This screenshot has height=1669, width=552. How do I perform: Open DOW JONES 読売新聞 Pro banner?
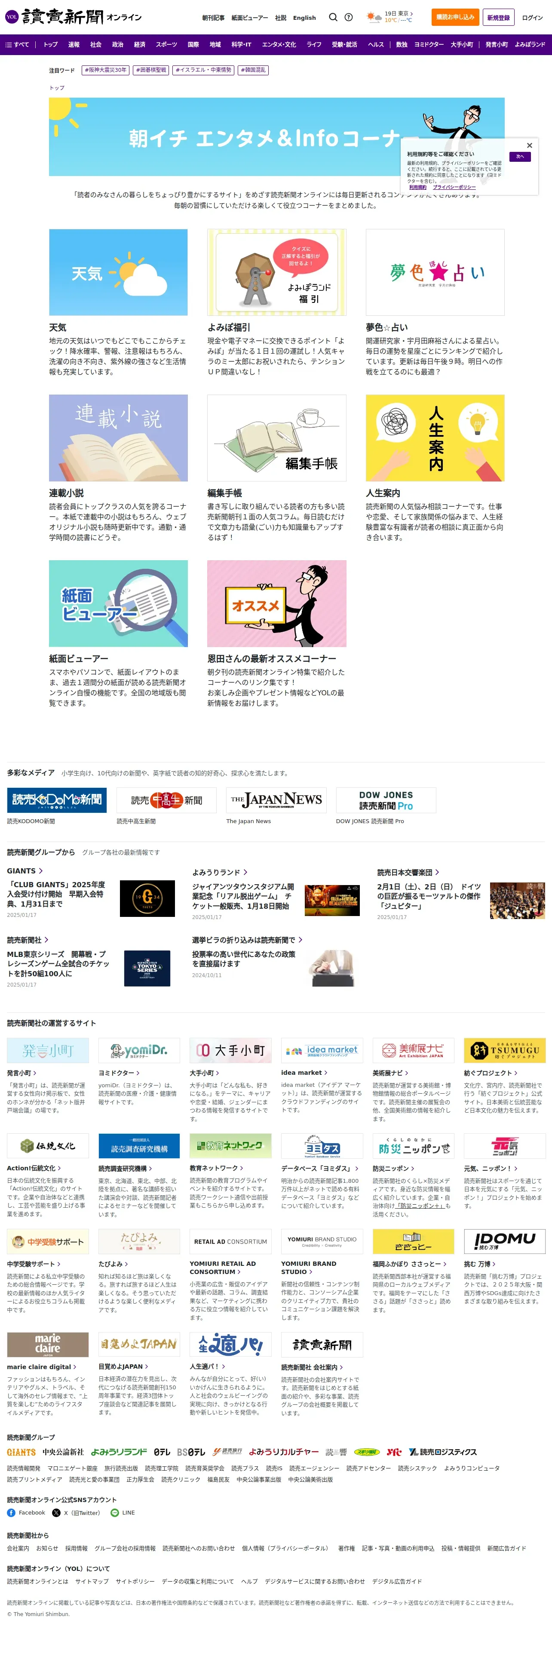(386, 800)
